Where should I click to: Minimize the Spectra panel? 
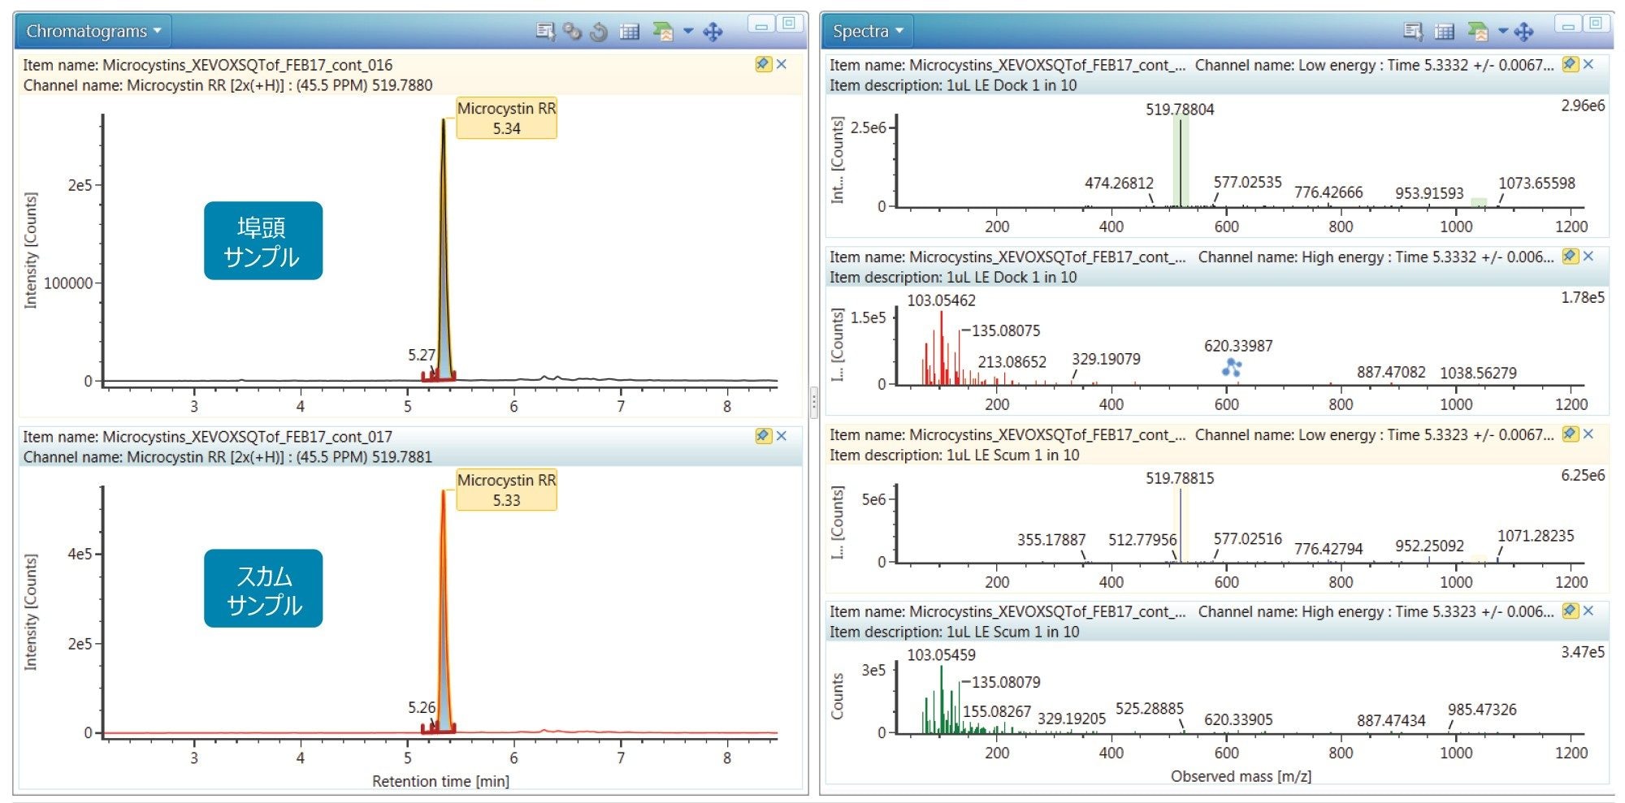coord(1568,24)
